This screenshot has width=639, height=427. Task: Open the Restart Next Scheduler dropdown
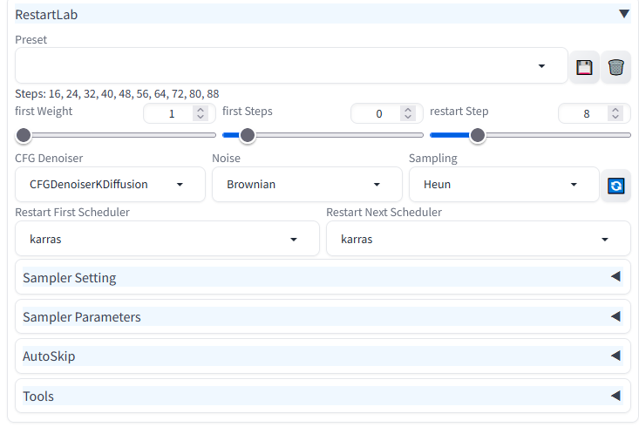point(479,239)
